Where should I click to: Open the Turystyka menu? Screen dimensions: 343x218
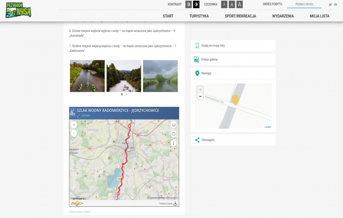coord(199,16)
